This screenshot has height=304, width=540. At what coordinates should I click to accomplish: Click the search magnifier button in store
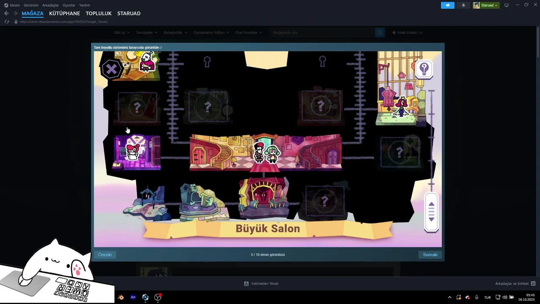[380, 33]
